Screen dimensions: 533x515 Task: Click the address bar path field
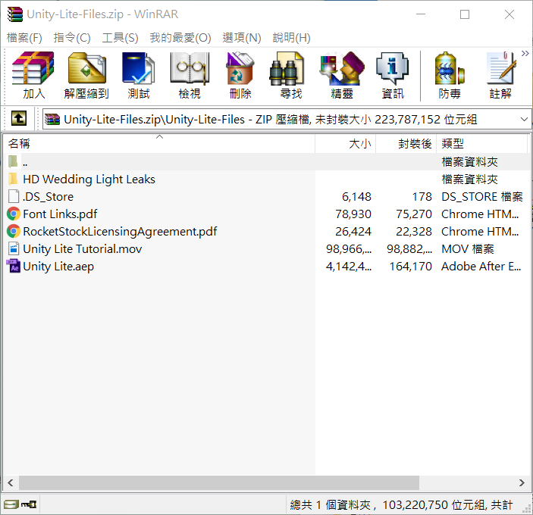(x=287, y=119)
